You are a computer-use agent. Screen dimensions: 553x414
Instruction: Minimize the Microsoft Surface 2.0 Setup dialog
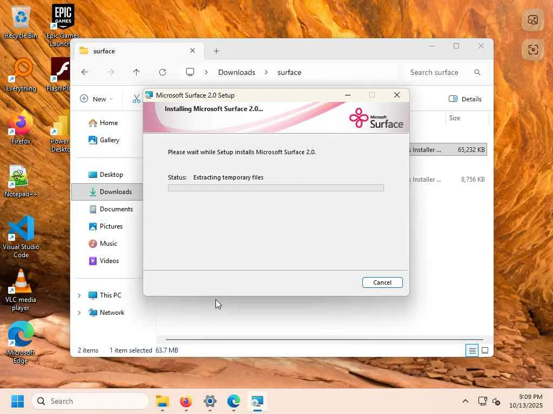348,95
